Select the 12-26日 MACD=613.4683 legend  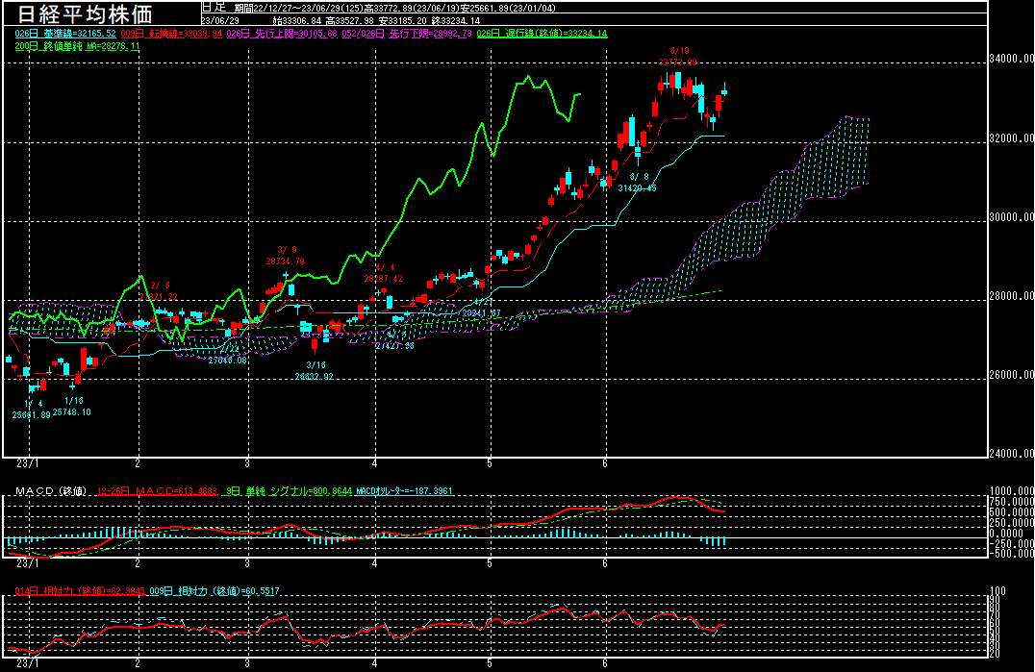click(x=157, y=491)
